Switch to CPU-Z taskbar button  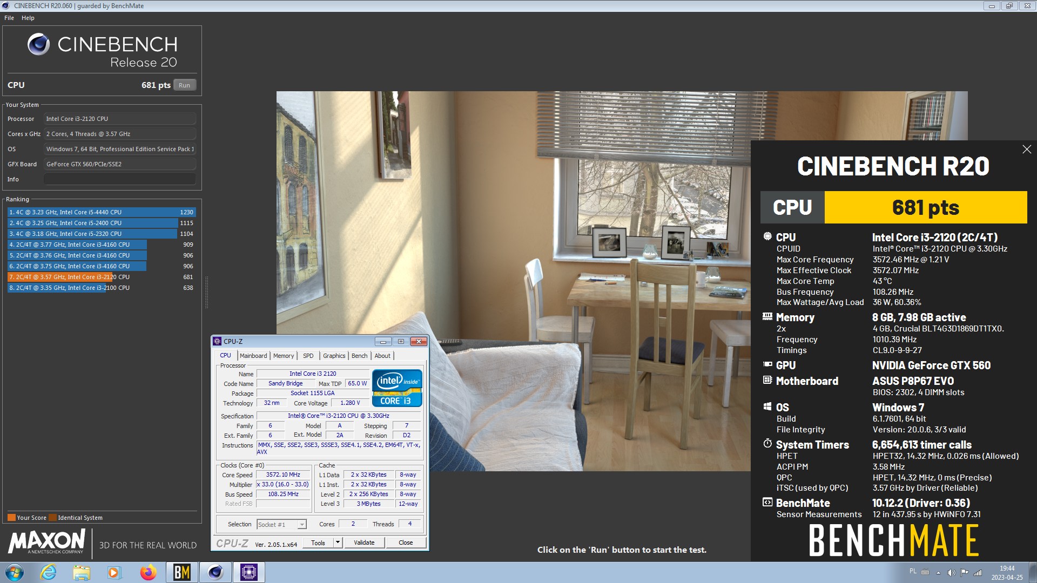[249, 572]
